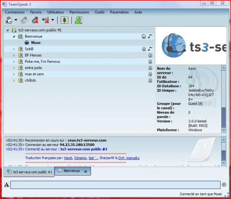Open the smiley emoticon picker

tap(224, 185)
